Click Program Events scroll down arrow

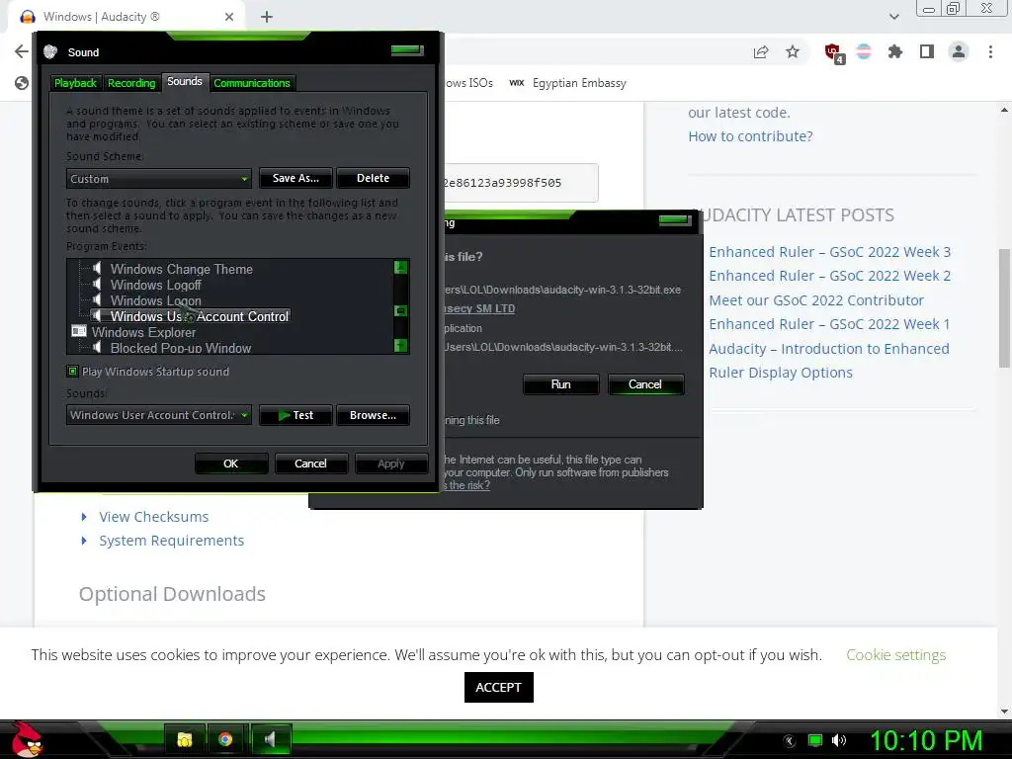tap(401, 345)
